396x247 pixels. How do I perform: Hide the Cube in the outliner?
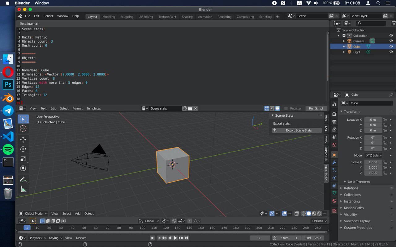pyautogui.click(x=391, y=47)
